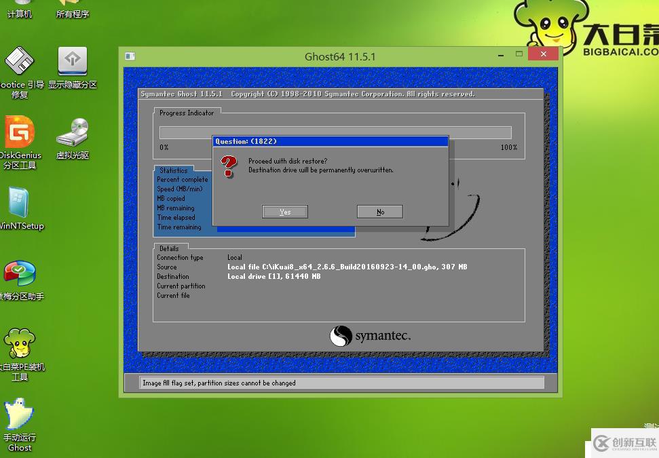This screenshot has width=659, height=458.
Task: Click the Ghost64 11.5.1 window title
Action: point(340,56)
